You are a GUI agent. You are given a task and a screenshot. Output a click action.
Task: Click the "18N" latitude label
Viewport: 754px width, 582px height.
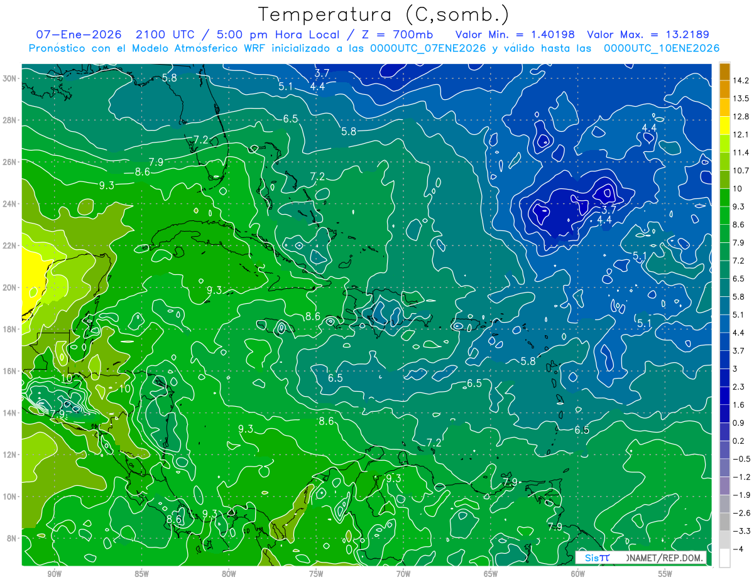tap(9, 329)
